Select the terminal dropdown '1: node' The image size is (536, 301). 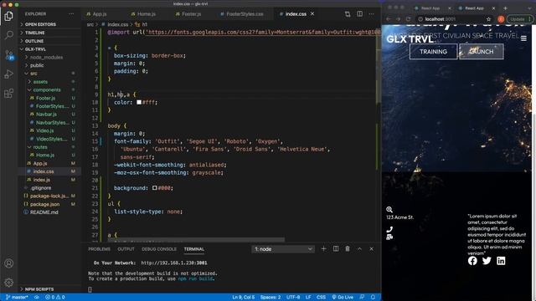pos(283,249)
